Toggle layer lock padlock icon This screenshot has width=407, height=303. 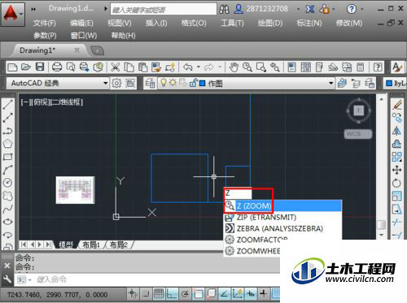click(x=193, y=83)
